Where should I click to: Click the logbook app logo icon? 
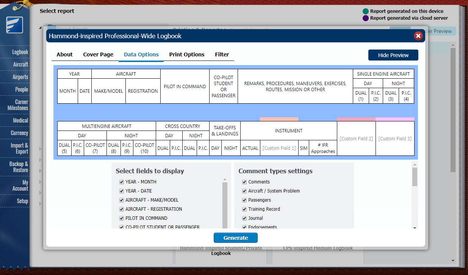click(x=14, y=25)
